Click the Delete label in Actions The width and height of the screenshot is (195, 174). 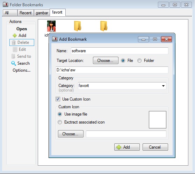pos(23,42)
